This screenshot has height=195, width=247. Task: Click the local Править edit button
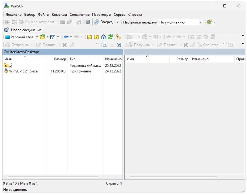pyautogui.click(x=46, y=45)
